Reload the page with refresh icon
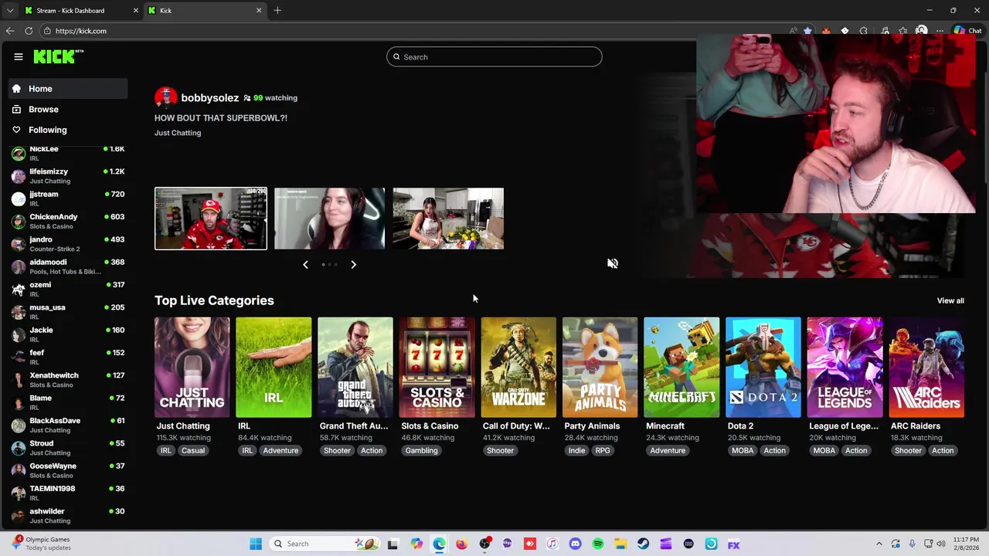 tap(29, 31)
